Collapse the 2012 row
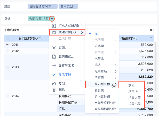Image resolution: width=159 pixels, height=116 pixels. 7,51
